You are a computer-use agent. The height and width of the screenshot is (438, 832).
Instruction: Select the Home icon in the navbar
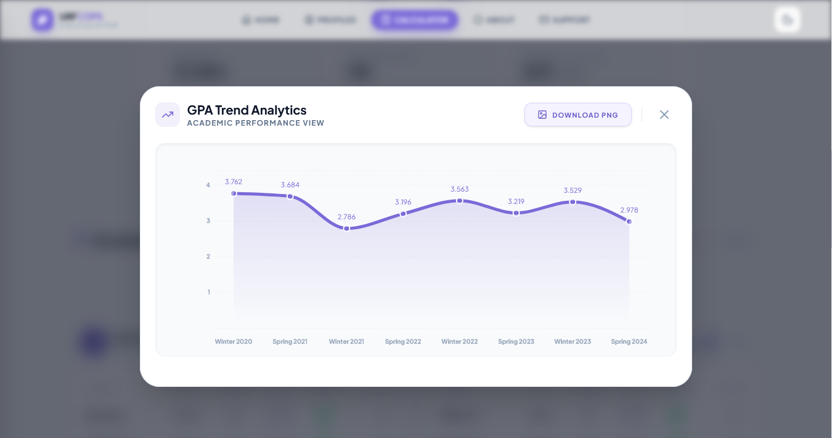(x=245, y=20)
